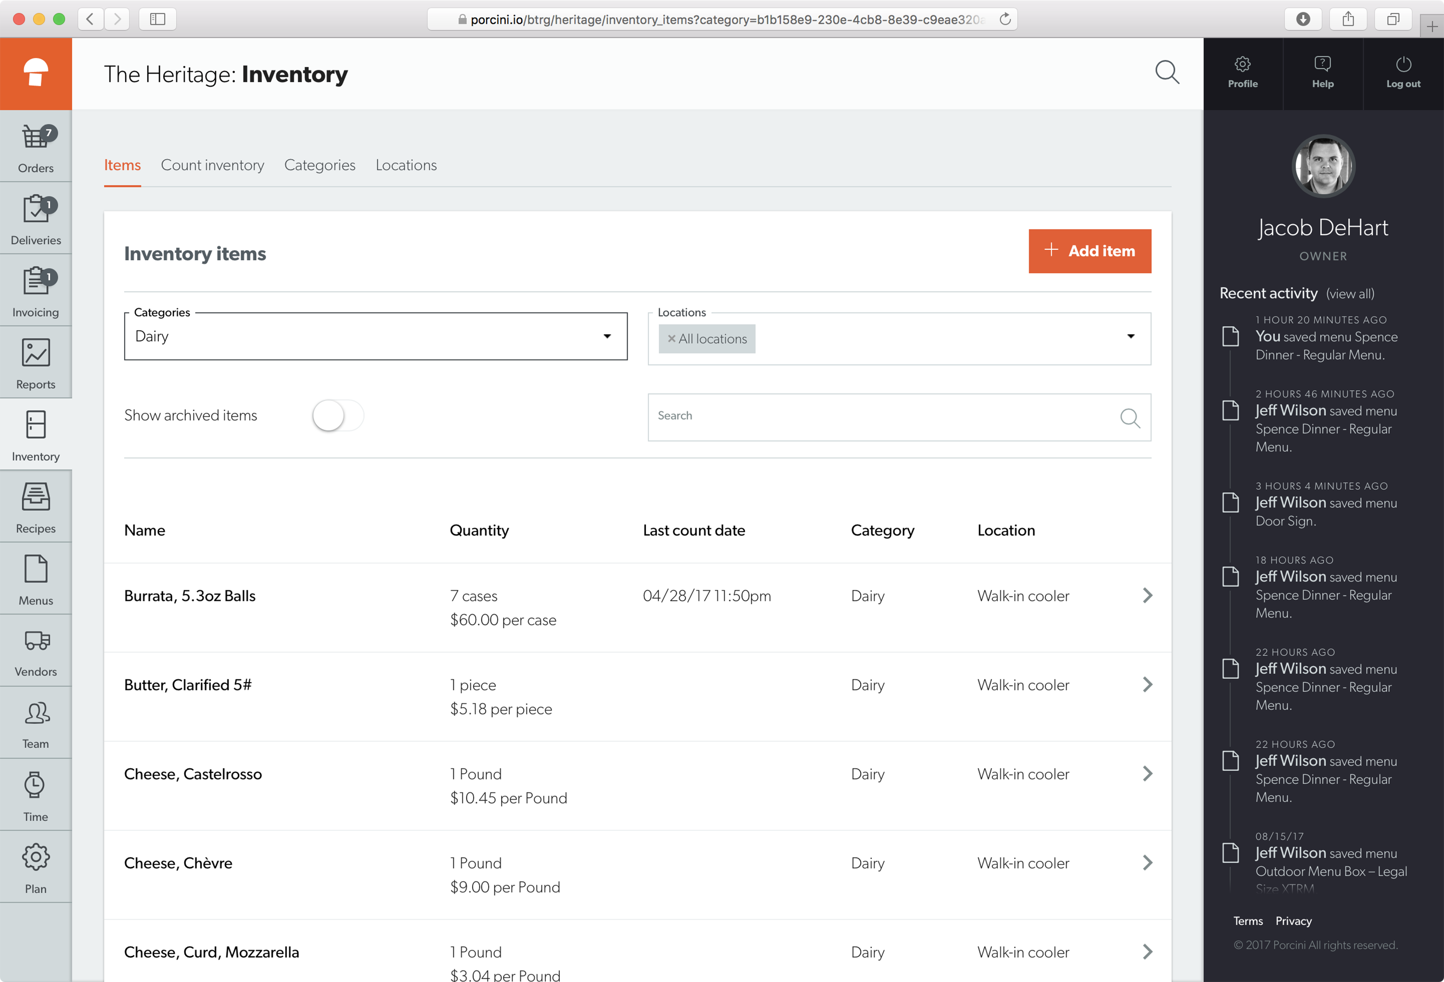Click the Log out power icon
The image size is (1444, 982).
click(1403, 64)
